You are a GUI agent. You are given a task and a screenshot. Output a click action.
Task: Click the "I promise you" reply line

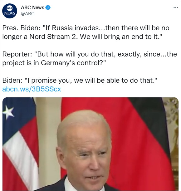pyautogui.click(x=80, y=81)
